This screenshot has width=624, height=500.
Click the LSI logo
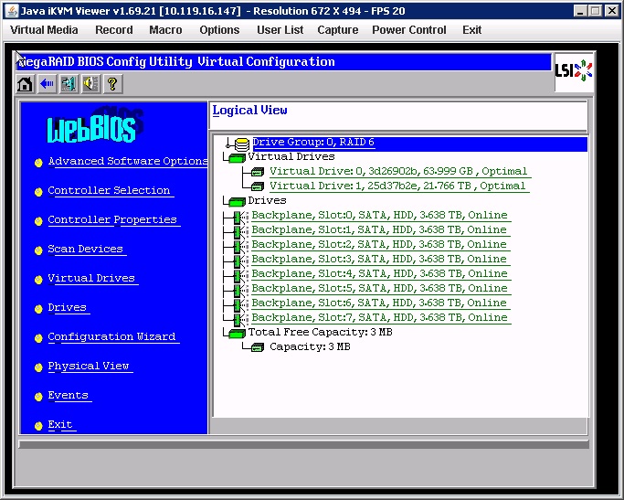click(x=574, y=71)
